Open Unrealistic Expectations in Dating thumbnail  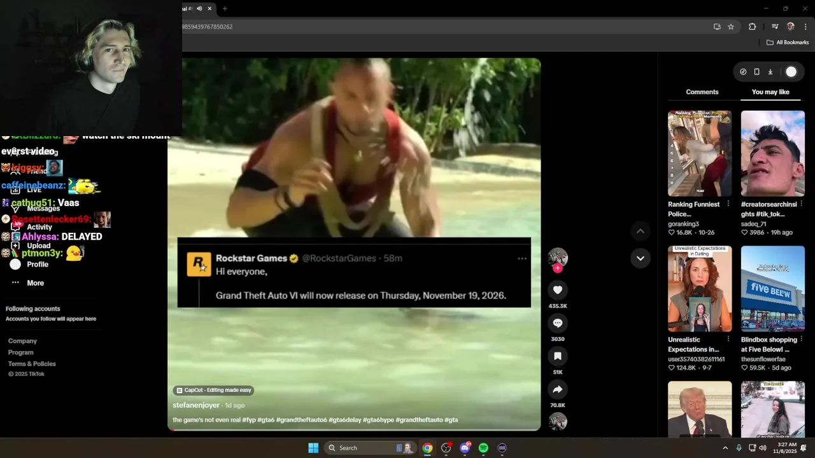pyautogui.click(x=700, y=289)
